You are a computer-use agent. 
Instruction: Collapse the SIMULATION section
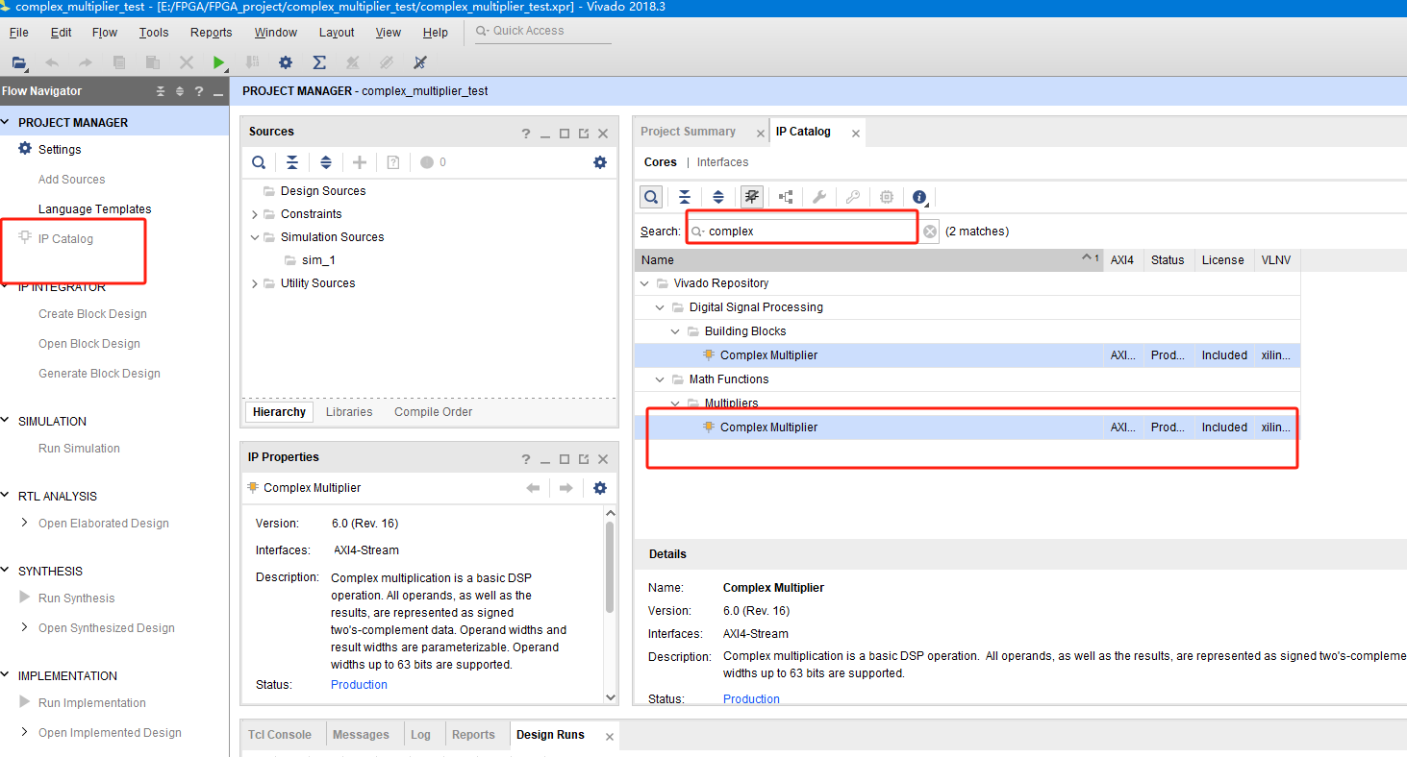7,422
